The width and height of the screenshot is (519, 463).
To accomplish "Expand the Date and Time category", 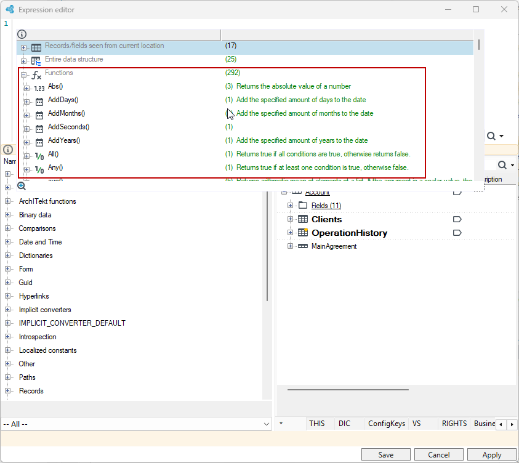I will pyautogui.click(x=7, y=242).
